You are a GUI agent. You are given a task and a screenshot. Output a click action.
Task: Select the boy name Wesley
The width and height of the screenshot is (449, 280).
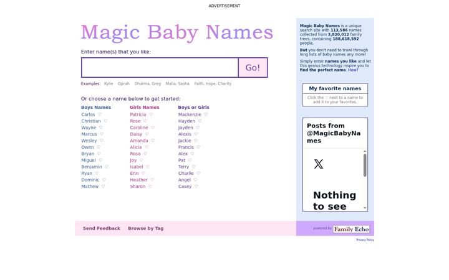(89, 141)
